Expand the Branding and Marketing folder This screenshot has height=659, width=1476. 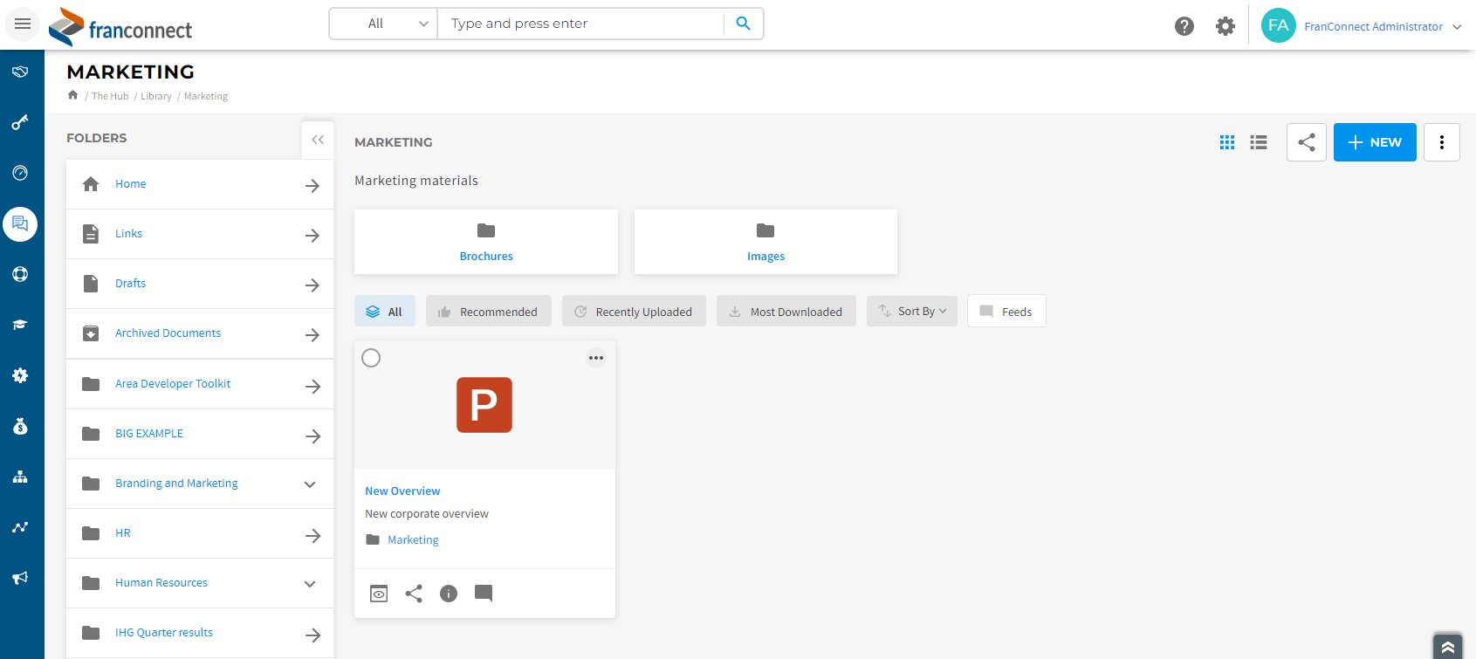tap(310, 484)
